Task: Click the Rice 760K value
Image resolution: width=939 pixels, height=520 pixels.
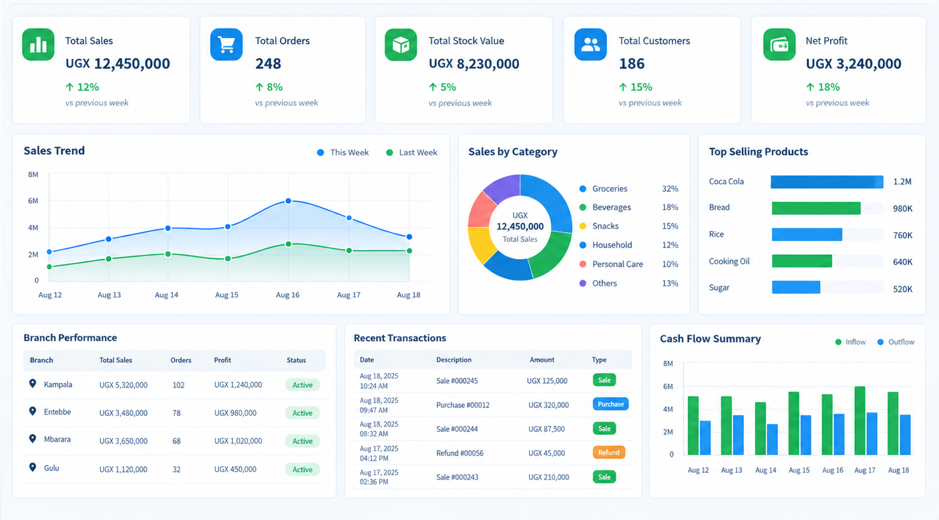Action: click(x=902, y=235)
